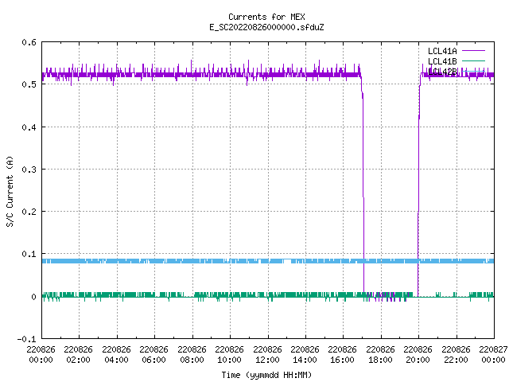Screen dimensions: 509x382
Task: Click the y-axis tick value 0.1
Action: [x=29, y=254]
